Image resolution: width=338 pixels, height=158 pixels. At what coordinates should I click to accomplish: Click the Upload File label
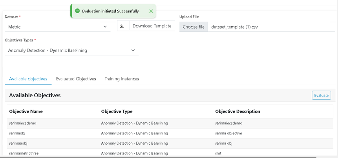pyautogui.click(x=189, y=17)
